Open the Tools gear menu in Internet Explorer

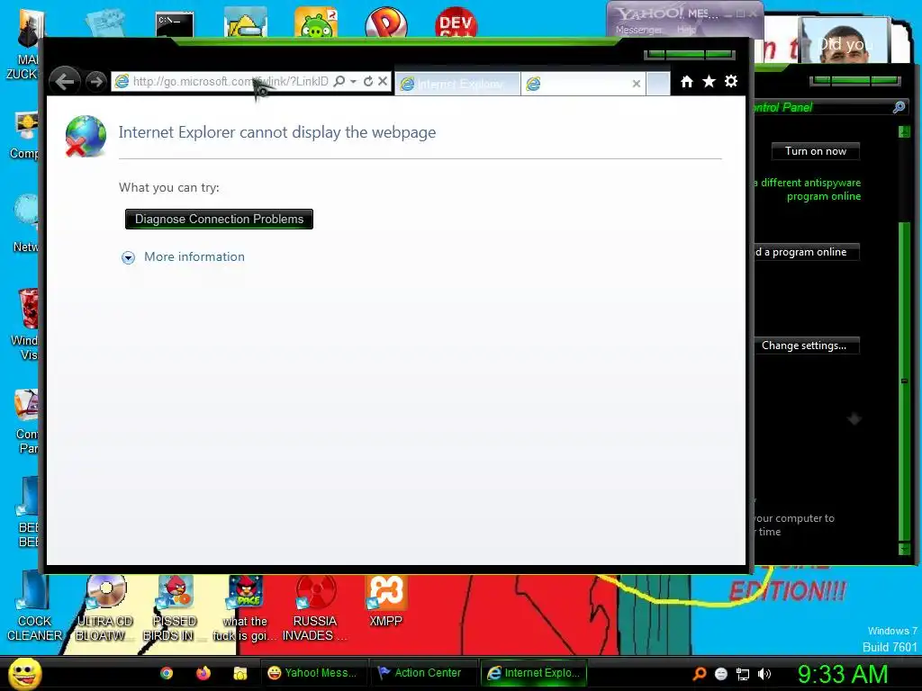731,82
